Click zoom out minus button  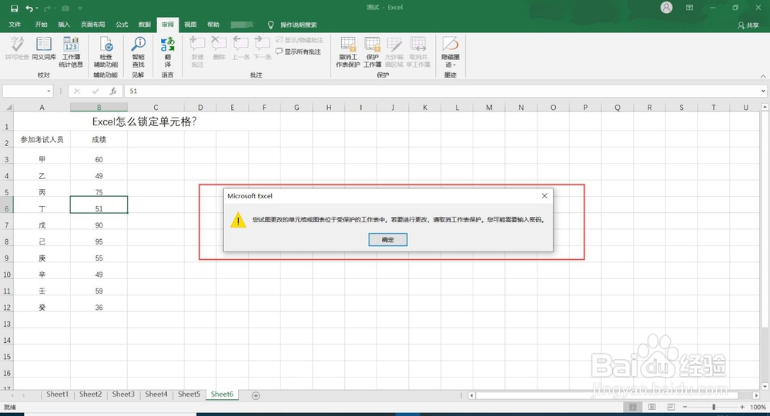pos(685,408)
